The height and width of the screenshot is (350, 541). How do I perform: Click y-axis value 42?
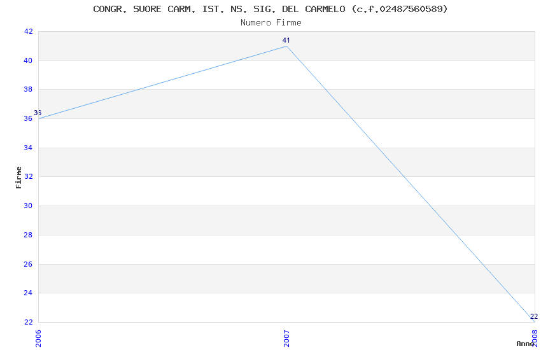point(28,31)
